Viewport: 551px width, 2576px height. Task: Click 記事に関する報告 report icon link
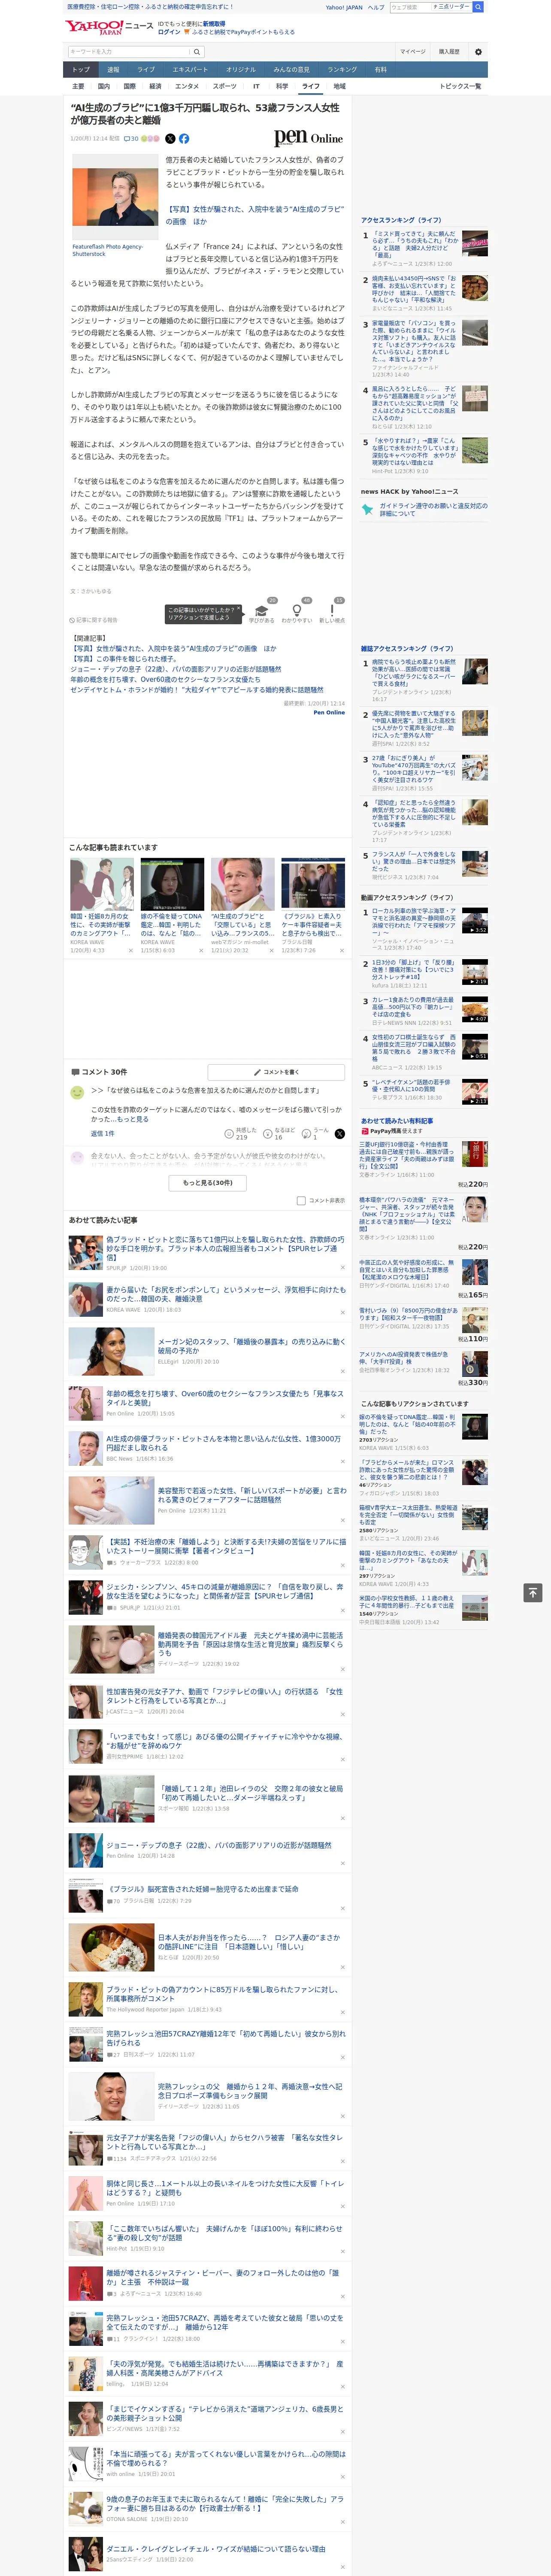tap(94, 620)
